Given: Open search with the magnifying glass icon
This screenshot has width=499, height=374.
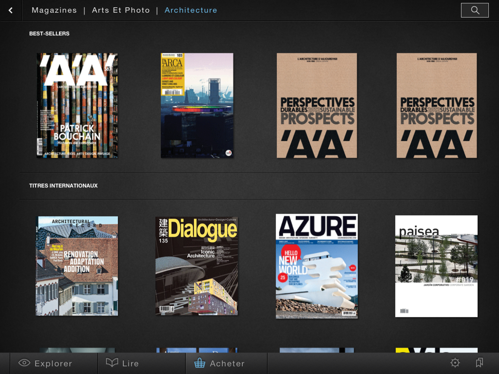Looking at the screenshot, I should click(x=475, y=10).
